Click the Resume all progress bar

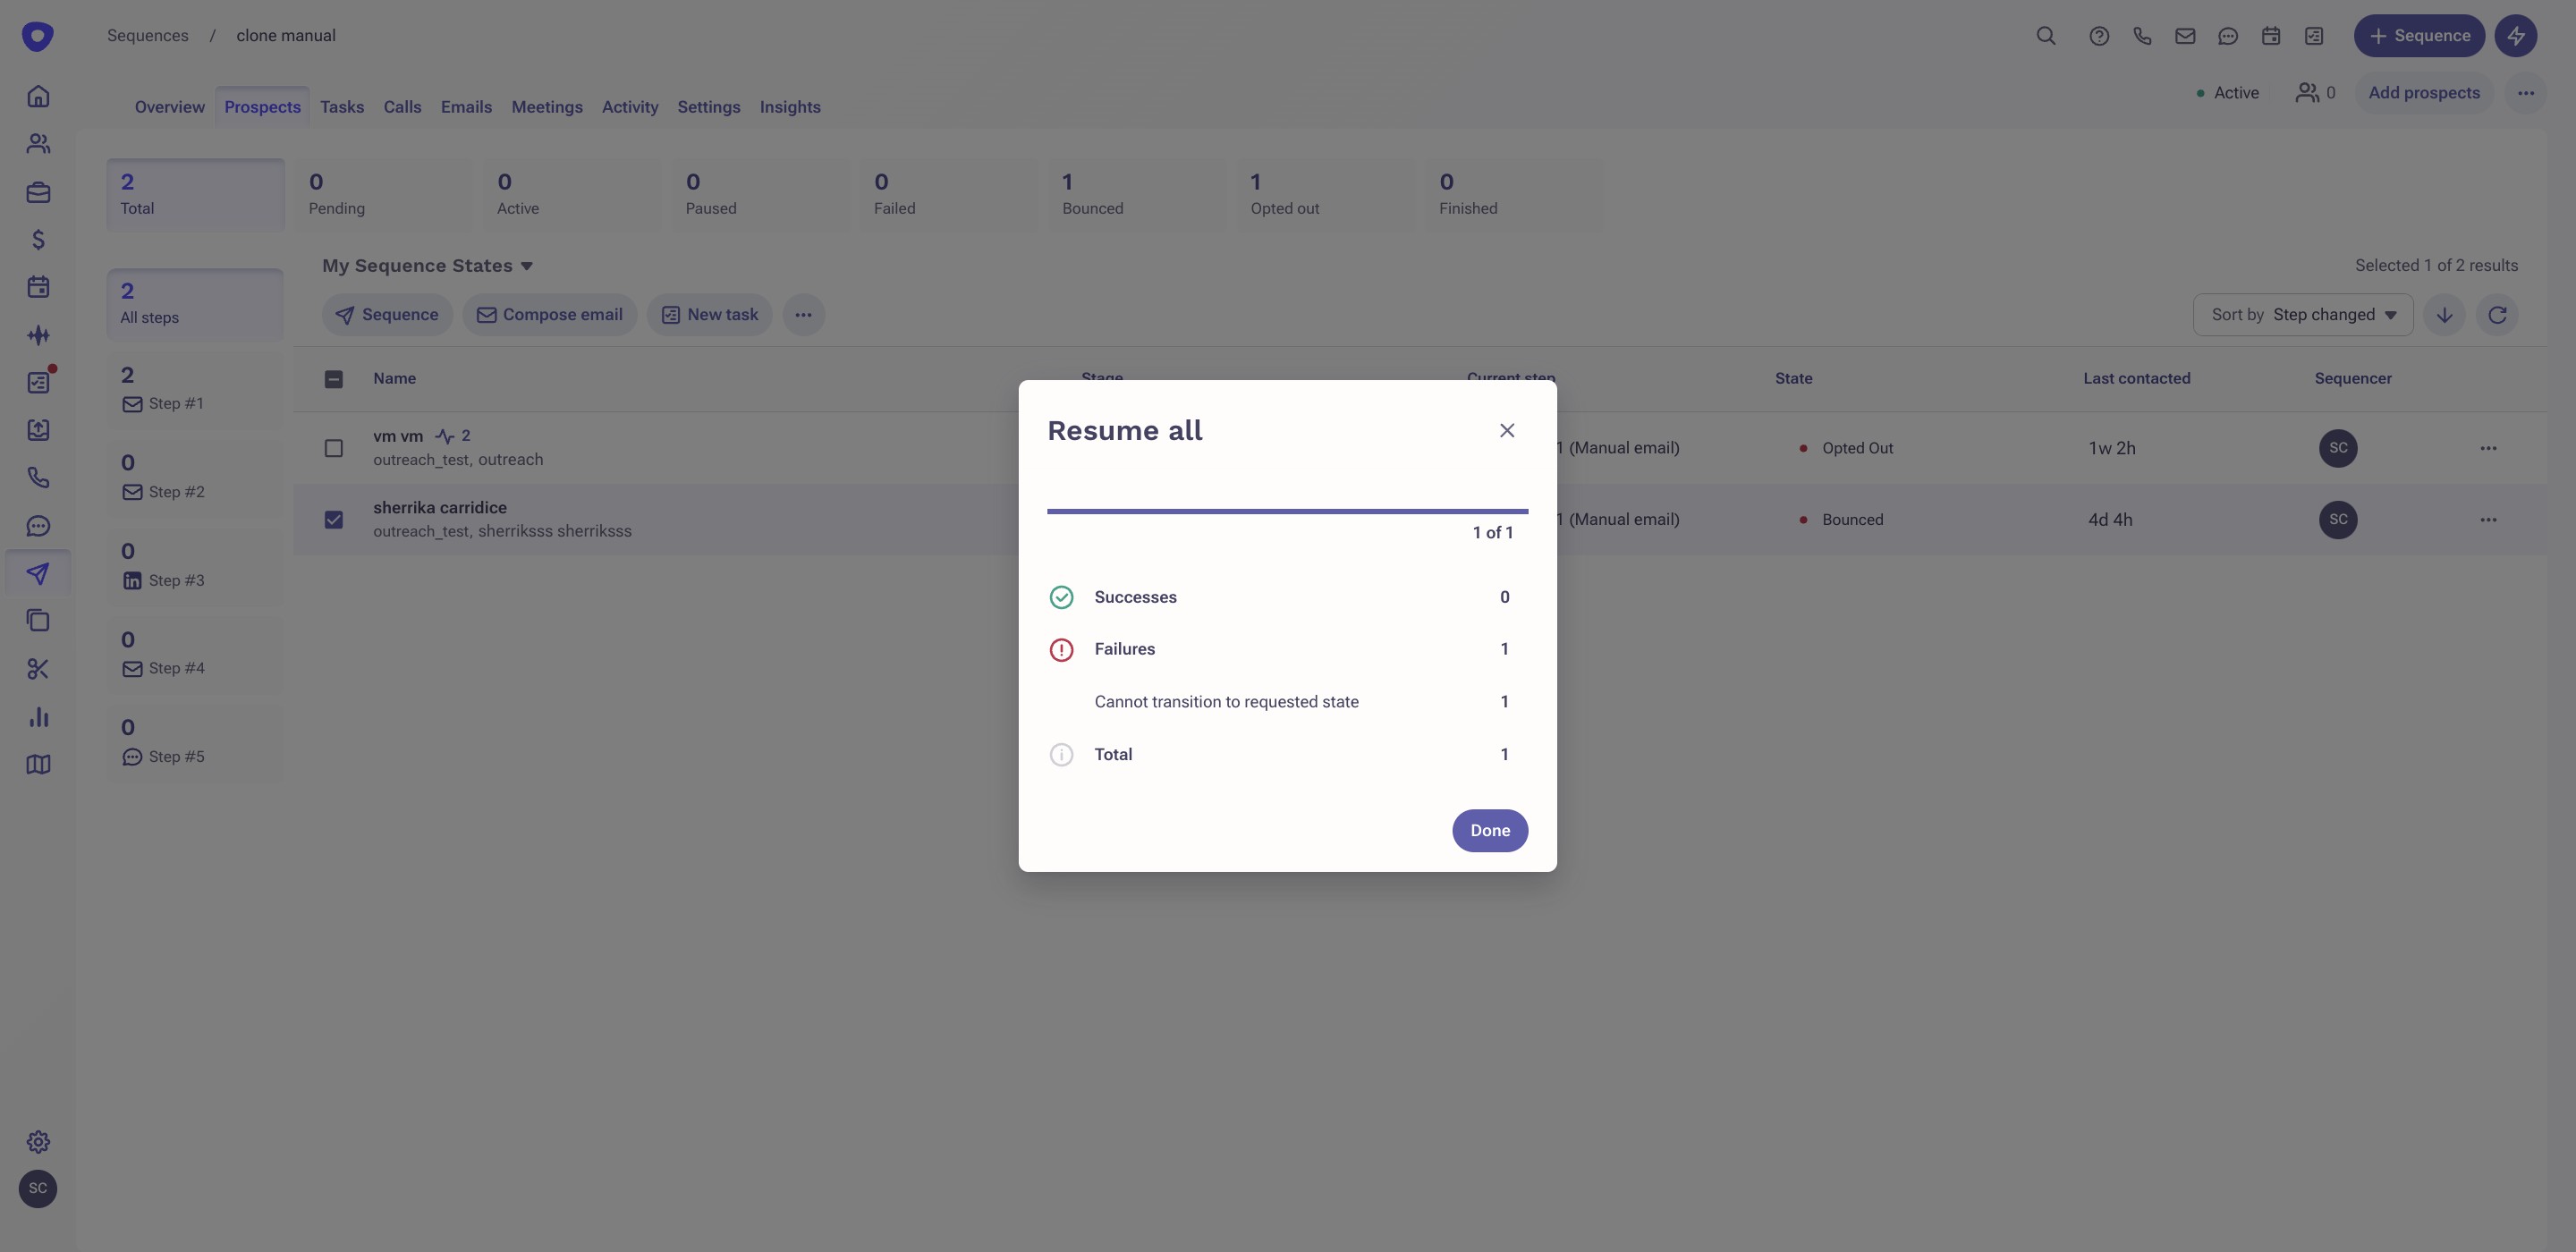click(1287, 511)
